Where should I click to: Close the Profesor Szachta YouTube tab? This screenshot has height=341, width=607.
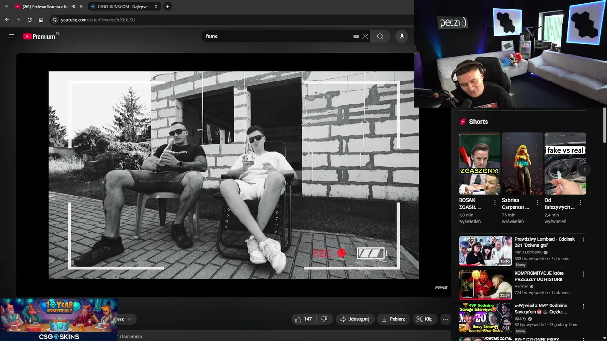pos(81,6)
